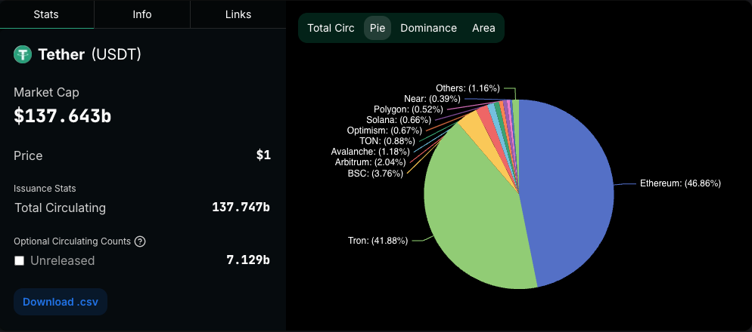Download the .csv data file
The width and height of the screenshot is (752, 332).
pyautogui.click(x=61, y=302)
